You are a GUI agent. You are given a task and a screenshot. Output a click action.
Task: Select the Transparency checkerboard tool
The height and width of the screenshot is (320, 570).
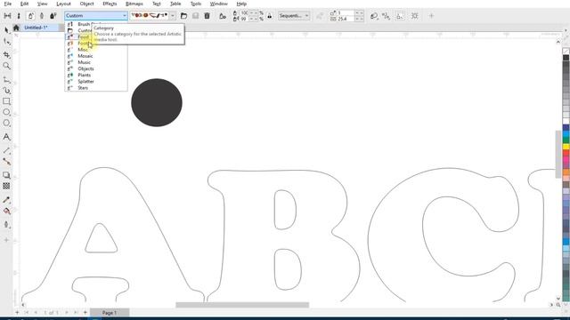tap(6, 186)
